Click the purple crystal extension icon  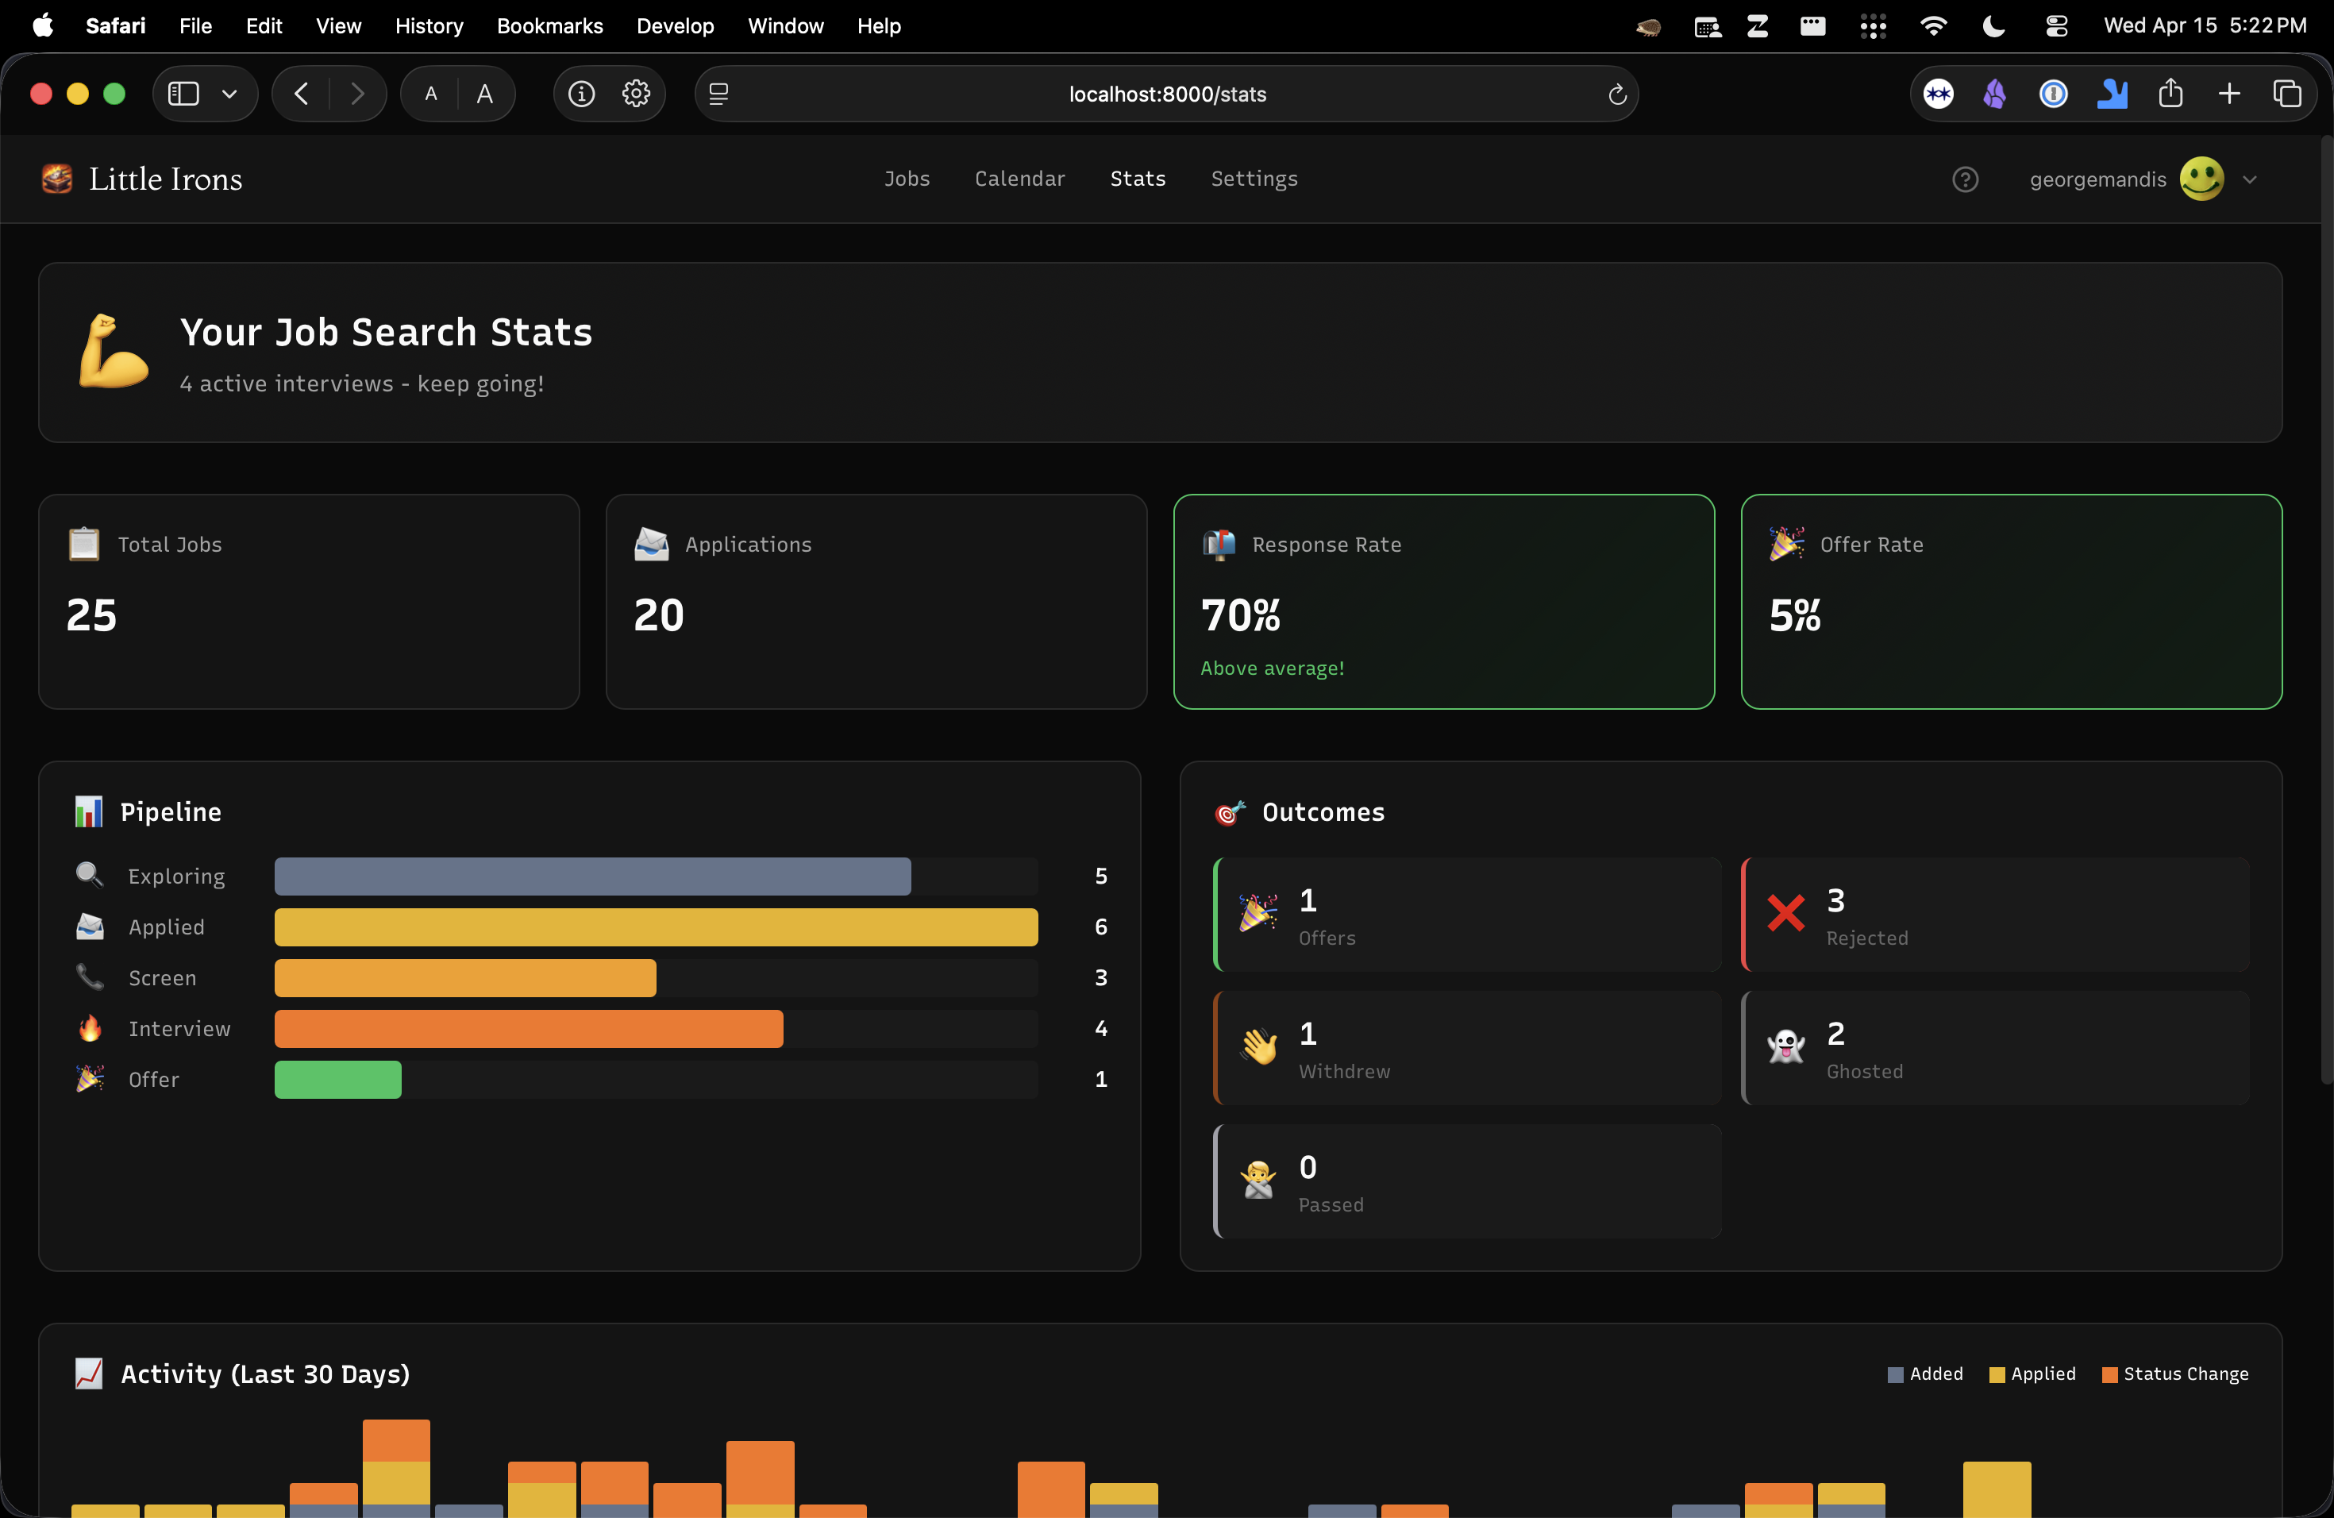pos(1995,93)
